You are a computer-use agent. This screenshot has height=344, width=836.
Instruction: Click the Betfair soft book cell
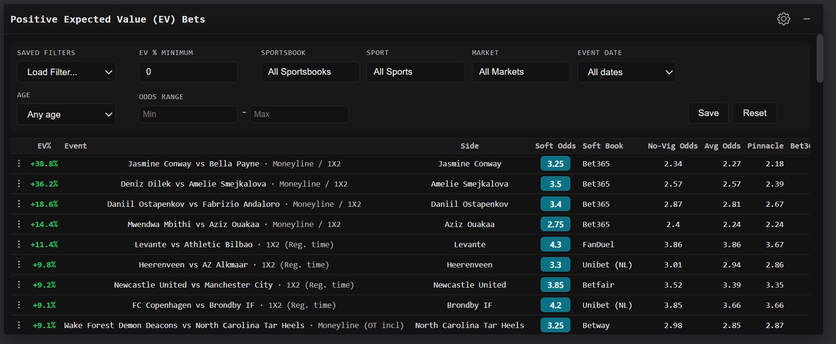coord(598,285)
